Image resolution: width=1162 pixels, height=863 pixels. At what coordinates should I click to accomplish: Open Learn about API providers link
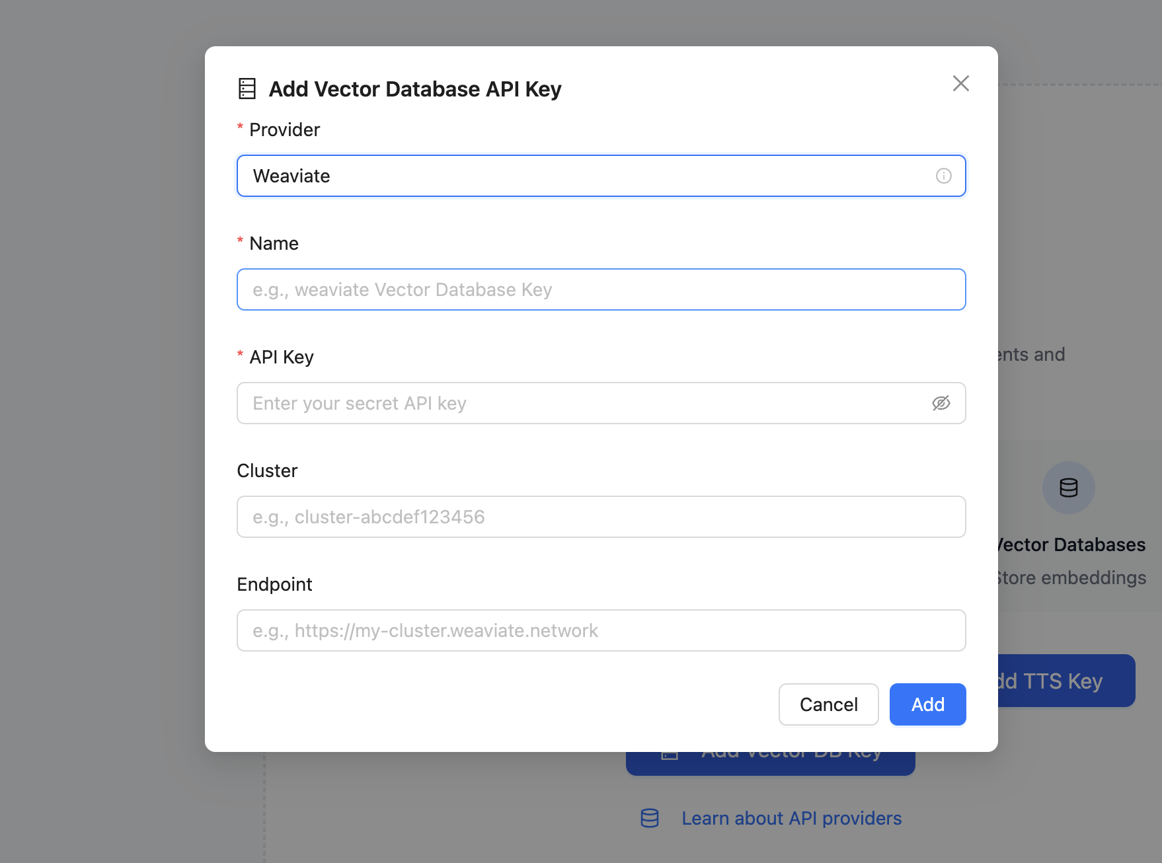pyautogui.click(x=791, y=818)
